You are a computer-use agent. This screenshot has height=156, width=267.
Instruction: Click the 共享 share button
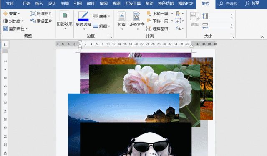click(252, 3)
